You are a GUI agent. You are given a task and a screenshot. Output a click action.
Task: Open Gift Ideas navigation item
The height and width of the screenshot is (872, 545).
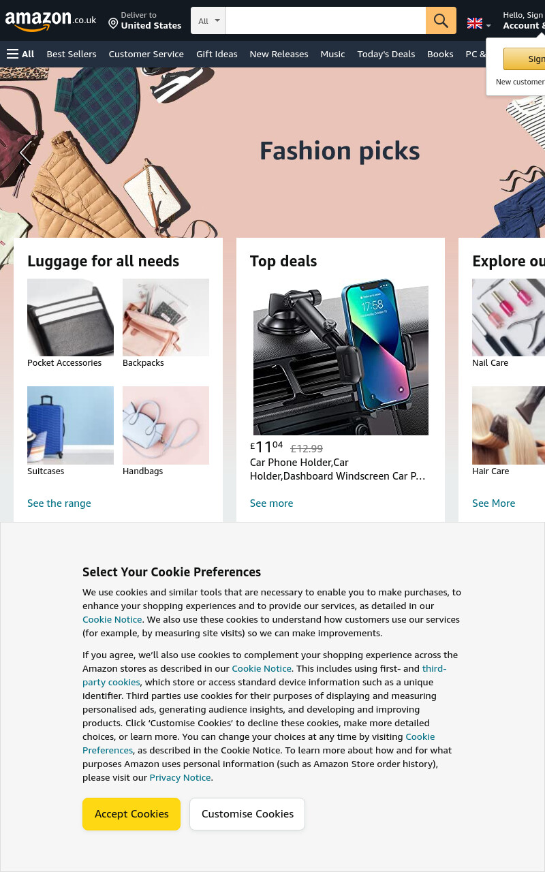tap(217, 54)
